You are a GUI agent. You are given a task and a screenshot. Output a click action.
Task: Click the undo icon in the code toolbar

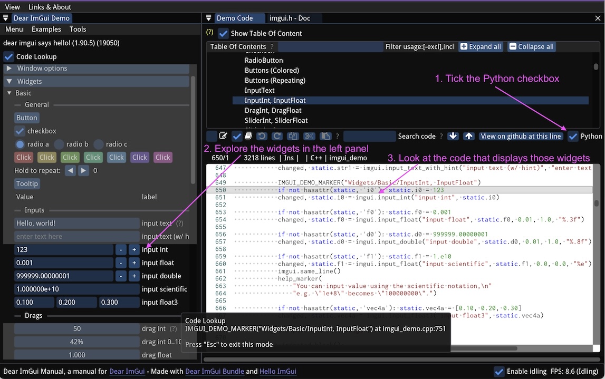(263, 136)
